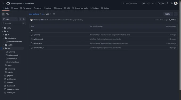Collapse the src folder in tree
The height and width of the screenshot is (100, 181).
tap(3, 31)
